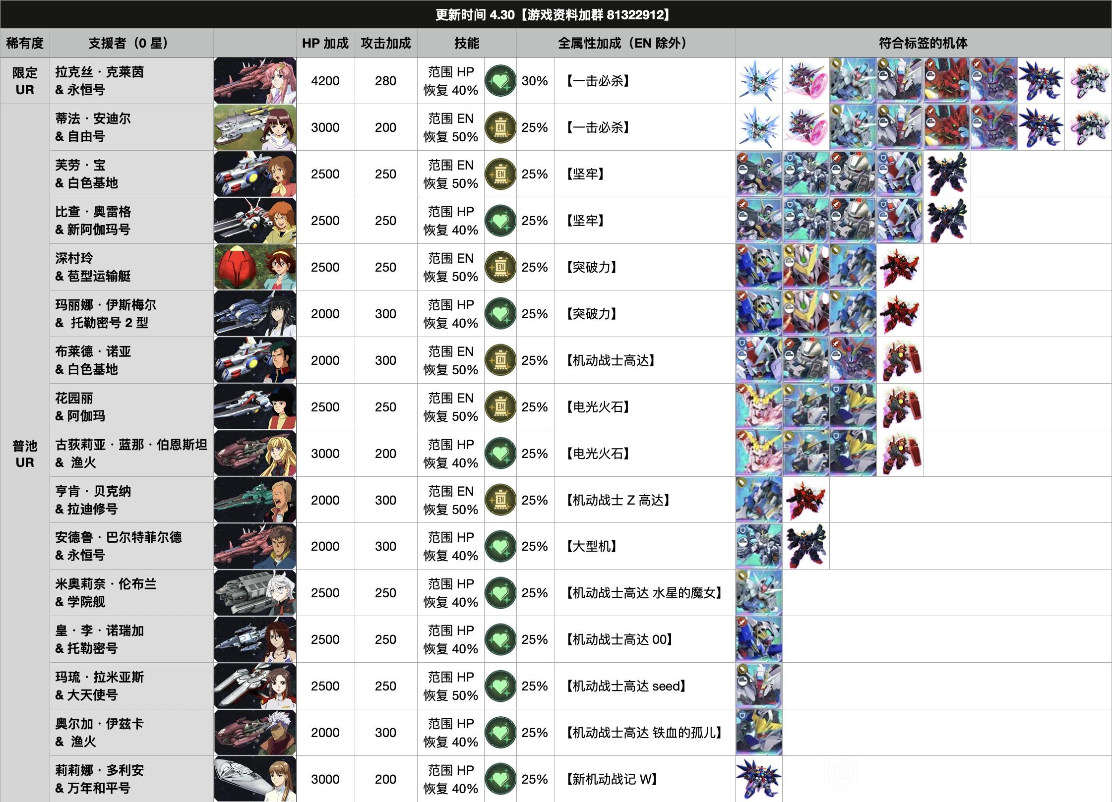Viewport: 1112px width, 802px height.
Task: Click the 【机动战士高达 水星的魔女】 tag
Action: point(644,593)
